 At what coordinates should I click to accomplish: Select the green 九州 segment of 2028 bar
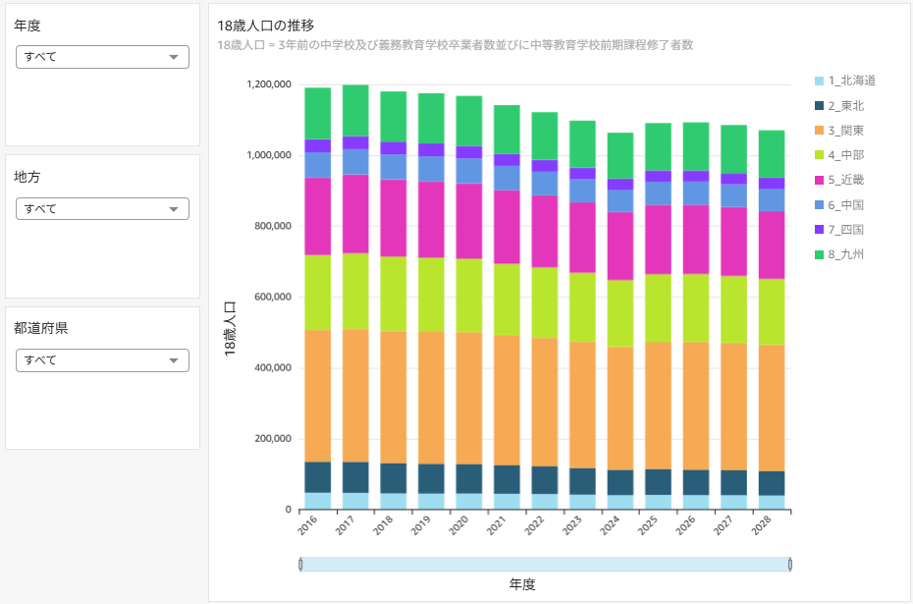click(x=771, y=154)
